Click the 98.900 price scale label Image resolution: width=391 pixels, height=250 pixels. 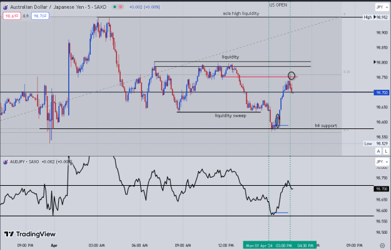click(x=382, y=32)
